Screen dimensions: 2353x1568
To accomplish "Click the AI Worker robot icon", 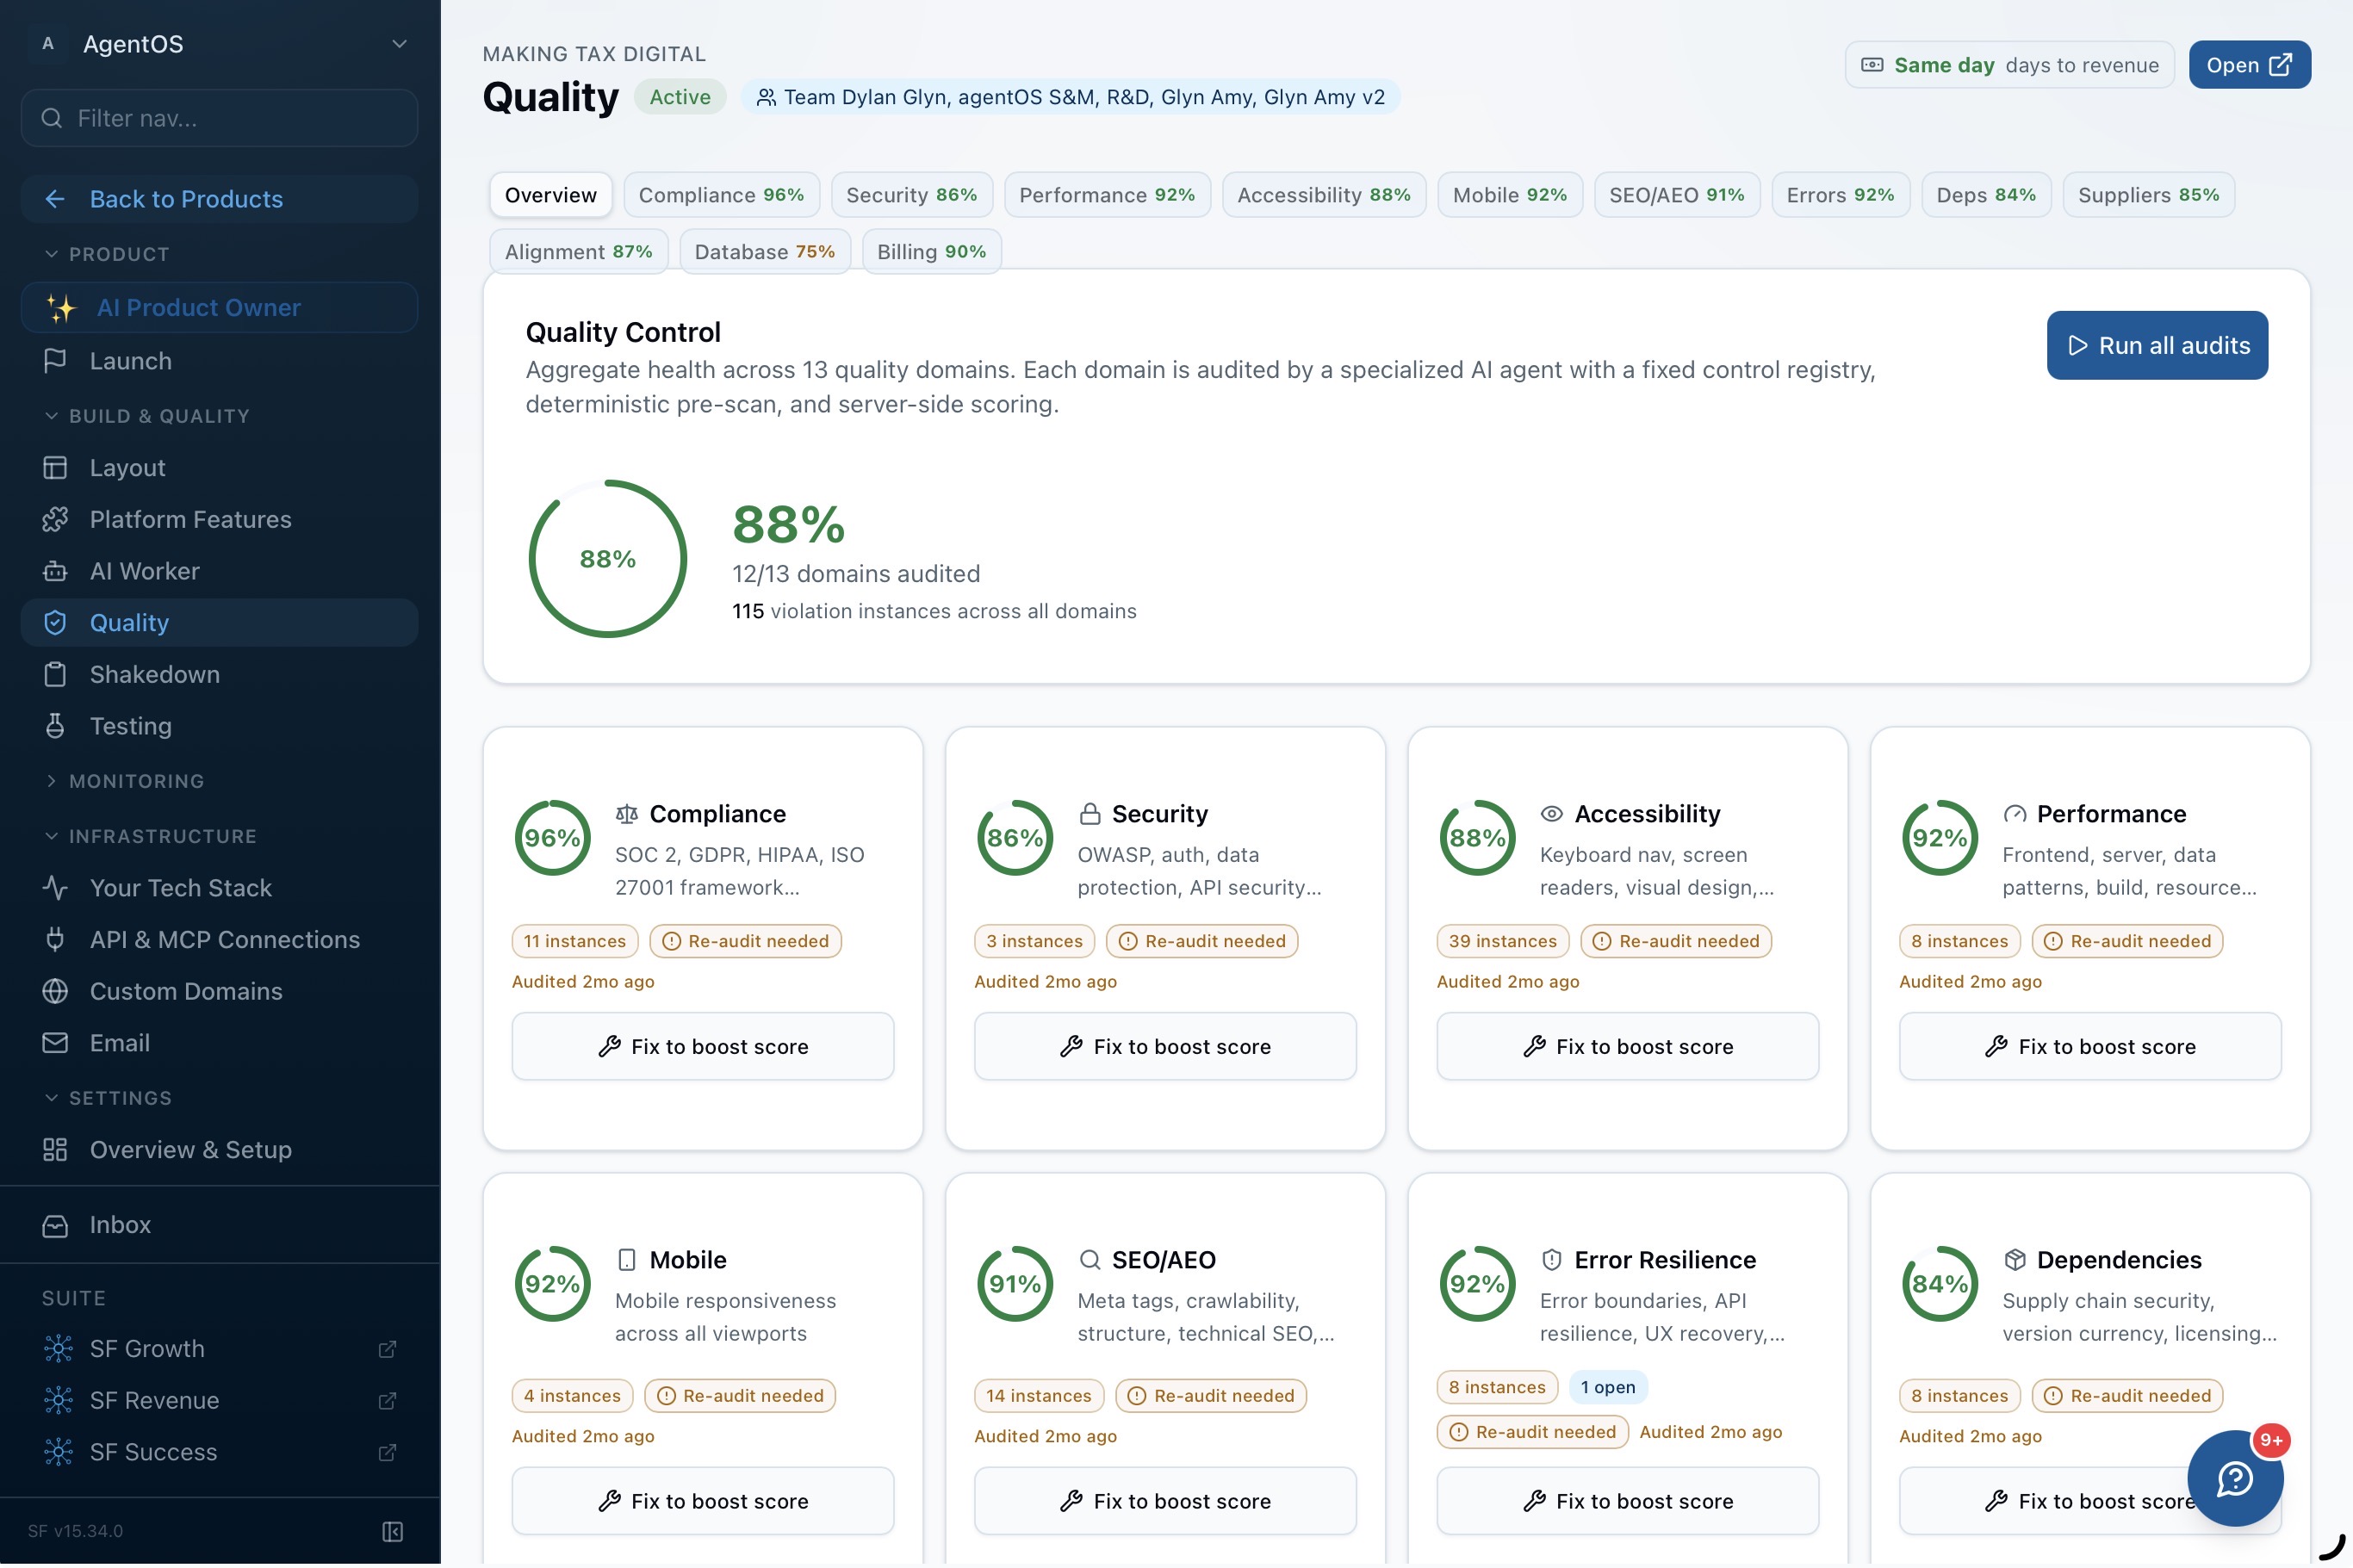I will [55, 571].
